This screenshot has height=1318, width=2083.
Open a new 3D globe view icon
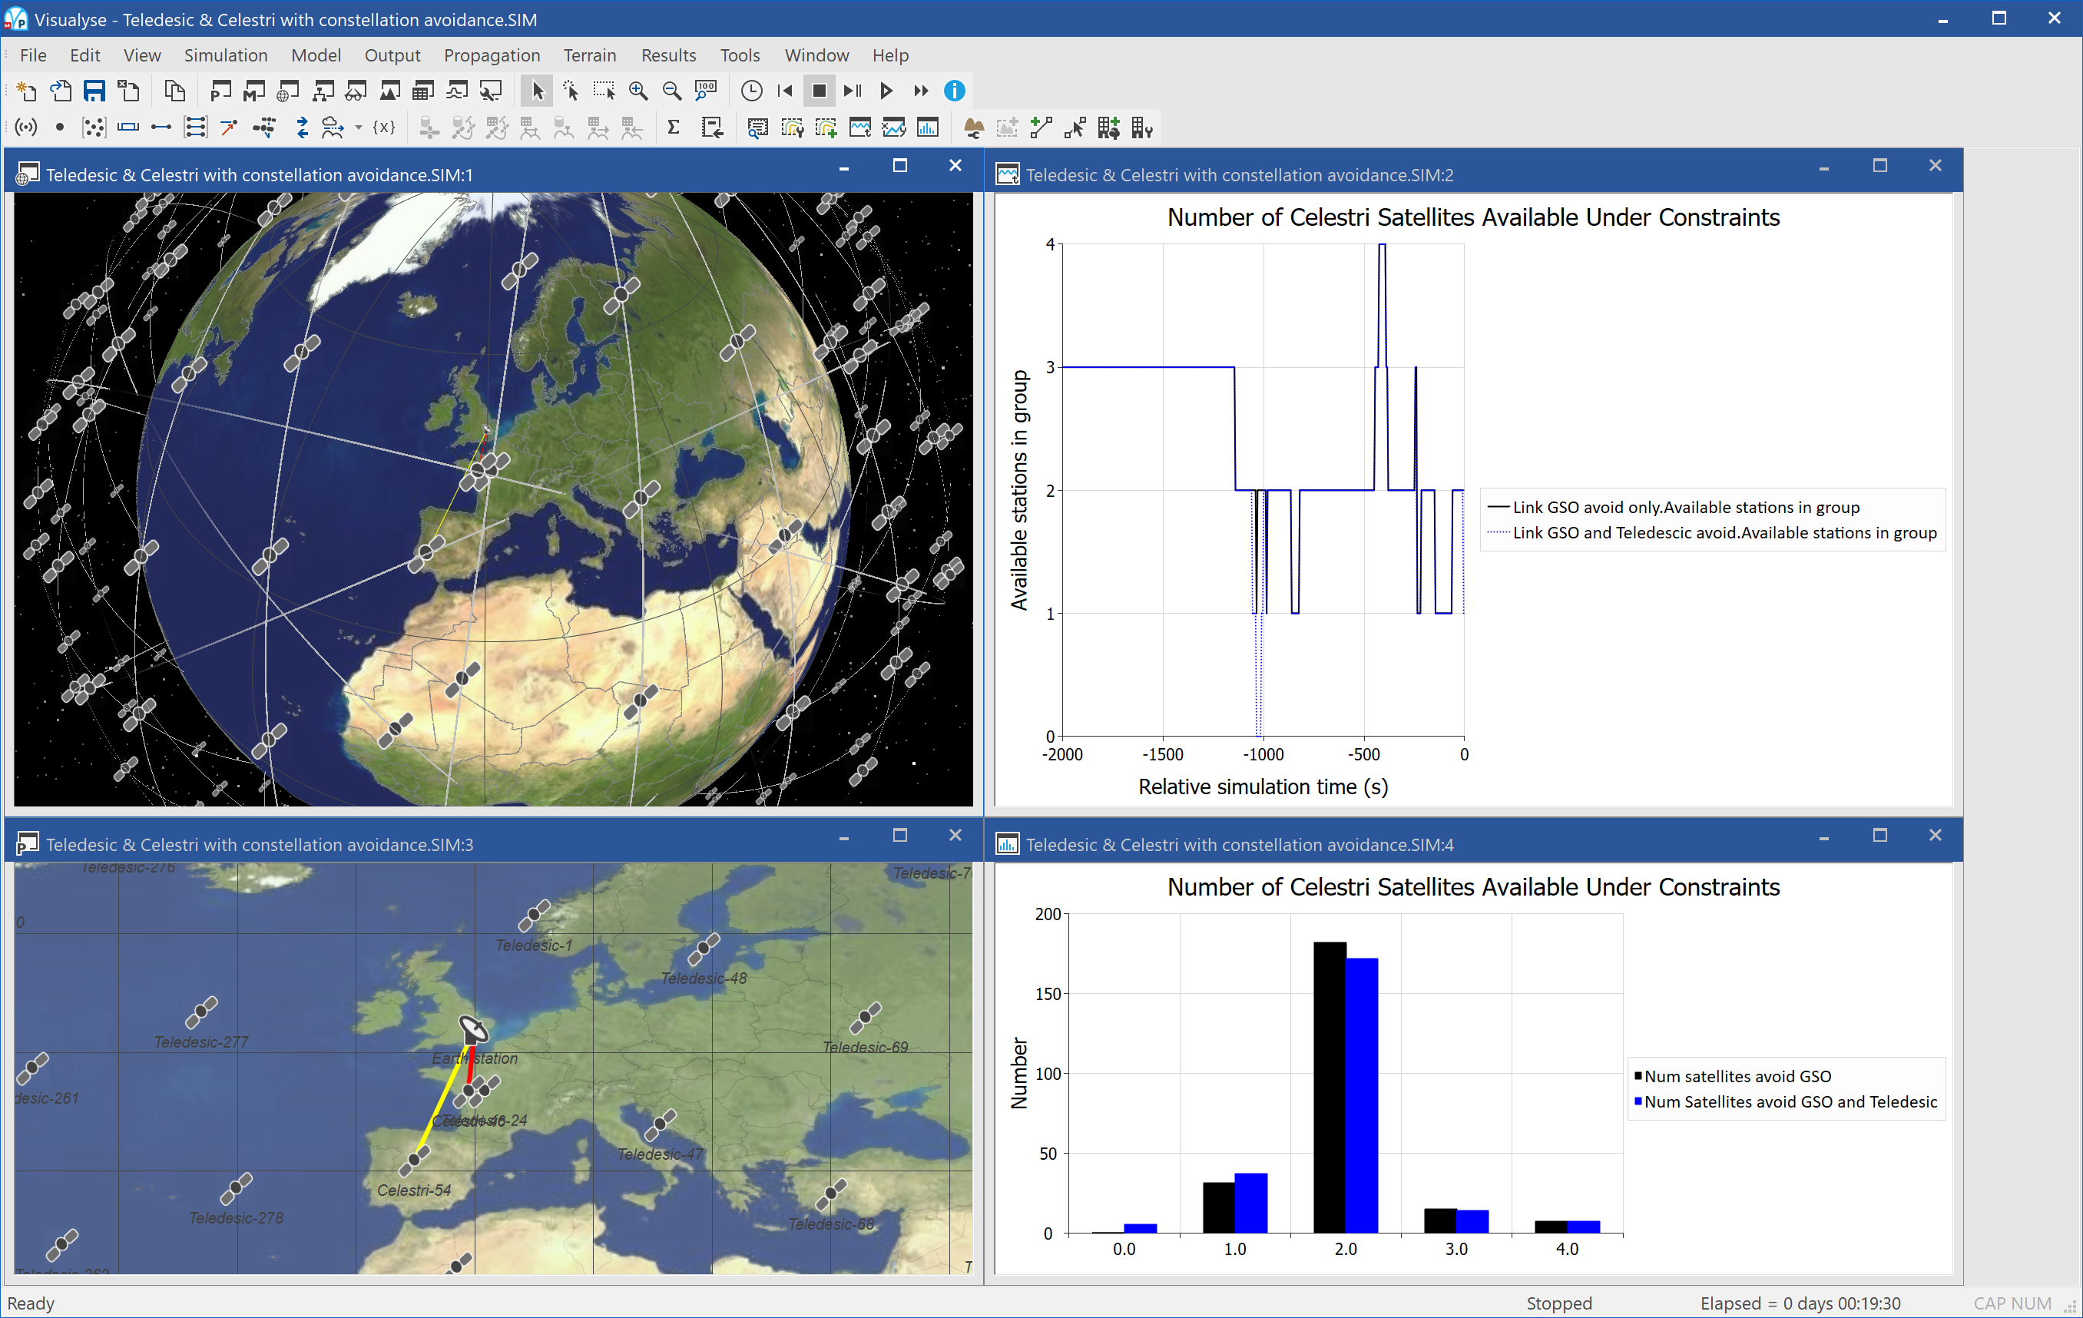(288, 91)
